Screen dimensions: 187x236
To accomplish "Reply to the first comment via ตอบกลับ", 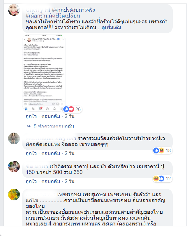I will pyautogui.click(x=51, y=116).
